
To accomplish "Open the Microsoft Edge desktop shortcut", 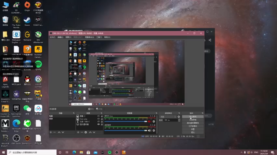I will (16, 125).
